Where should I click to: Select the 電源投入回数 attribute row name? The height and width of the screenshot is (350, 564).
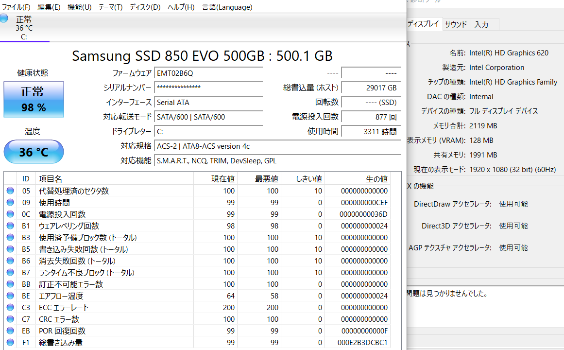click(x=62, y=214)
